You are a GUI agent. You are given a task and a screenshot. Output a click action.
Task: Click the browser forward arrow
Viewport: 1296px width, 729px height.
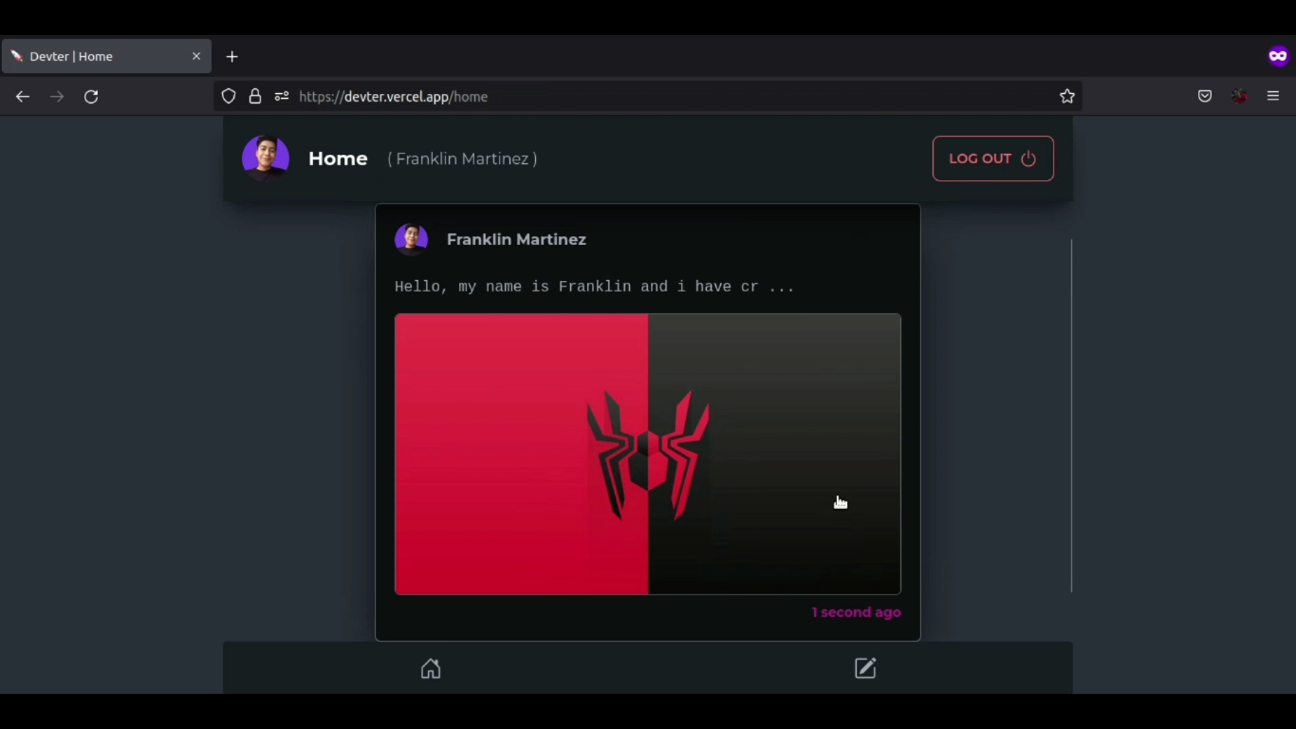pyautogui.click(x=57, y=97)
